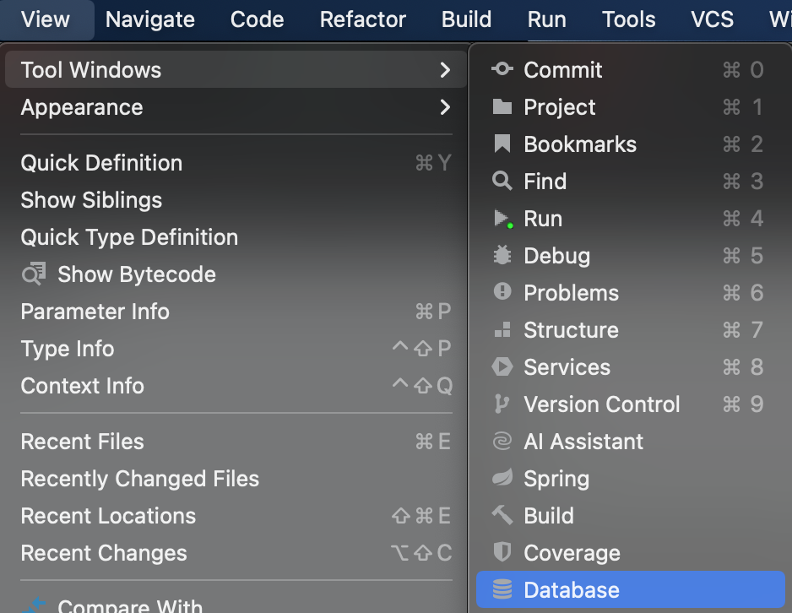The width and height of the screenshot is (792, 613).
Task: Select Recently Changed Files entry
Action: [x=139, y=479]
